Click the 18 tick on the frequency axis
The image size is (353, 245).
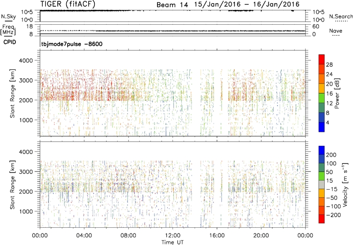point(30,27)
